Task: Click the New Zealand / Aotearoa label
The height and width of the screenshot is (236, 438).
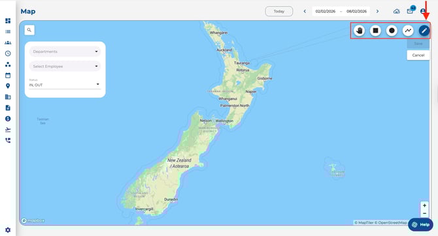Action: click(x=179, y=163)
